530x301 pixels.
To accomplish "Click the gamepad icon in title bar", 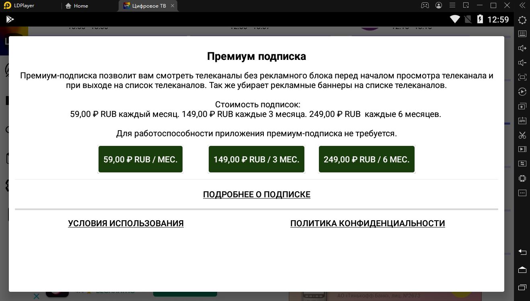I will 425,6.
